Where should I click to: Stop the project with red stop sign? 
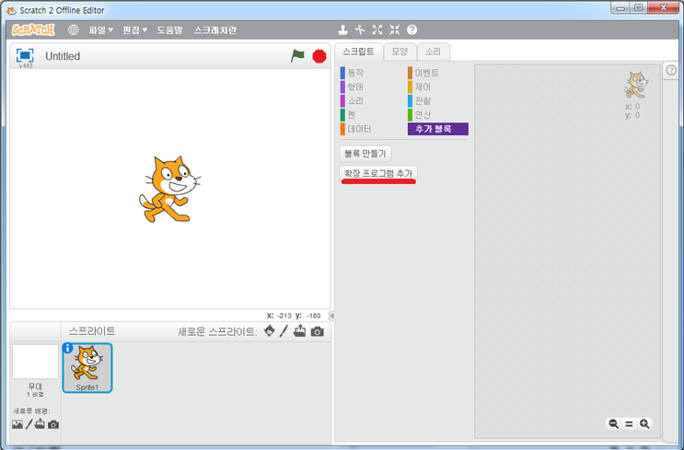[x=319, y=56]
